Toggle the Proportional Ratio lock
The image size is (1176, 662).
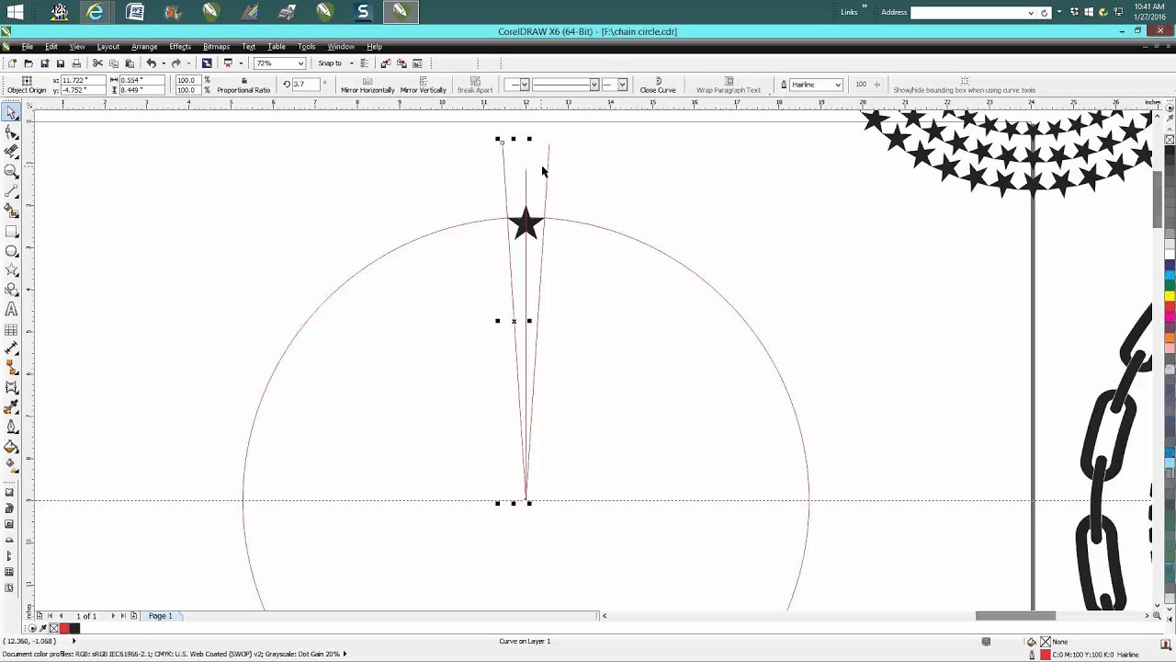[243, 85]
